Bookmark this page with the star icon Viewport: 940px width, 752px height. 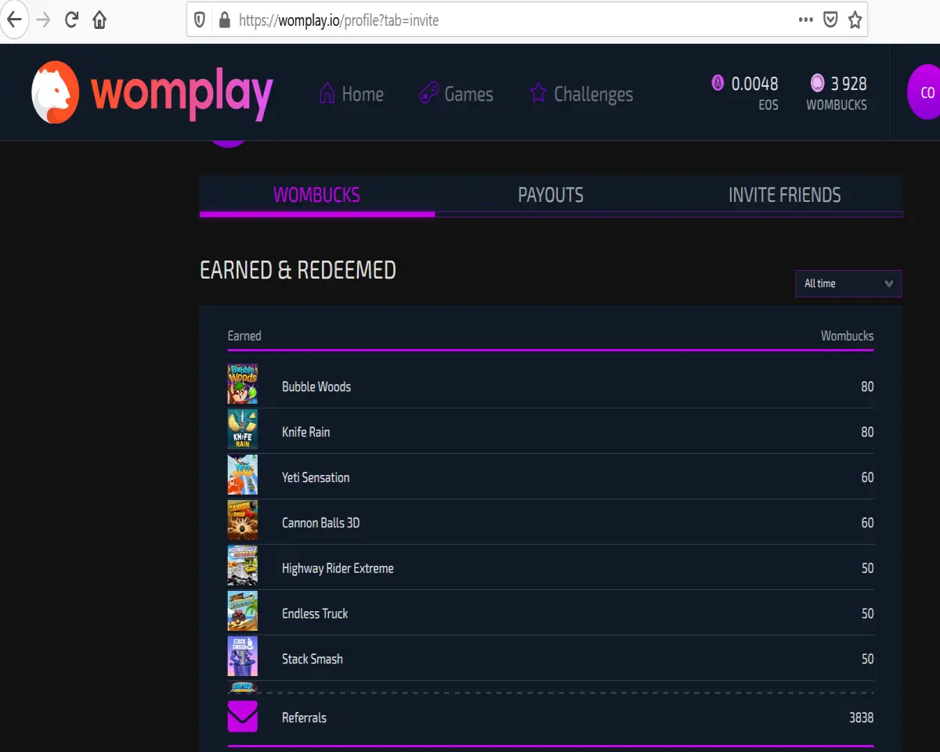(x=855, y=20)
